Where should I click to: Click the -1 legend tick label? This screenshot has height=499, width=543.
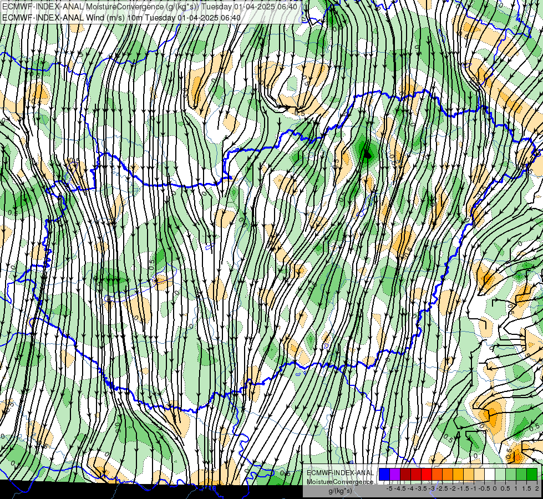474,488
